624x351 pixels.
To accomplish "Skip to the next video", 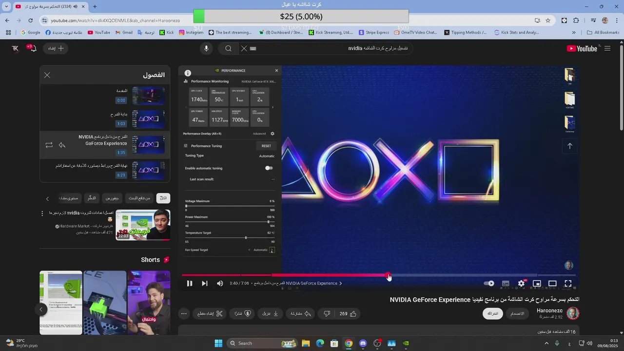I will click(x=205, y=283).
